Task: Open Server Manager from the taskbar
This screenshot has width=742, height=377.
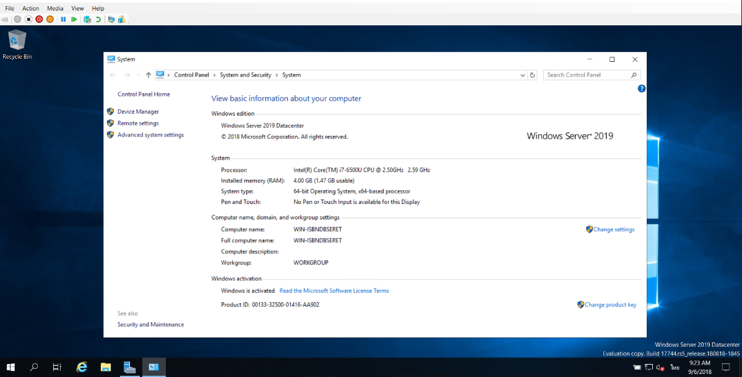Action: click(x=129, y=367)
